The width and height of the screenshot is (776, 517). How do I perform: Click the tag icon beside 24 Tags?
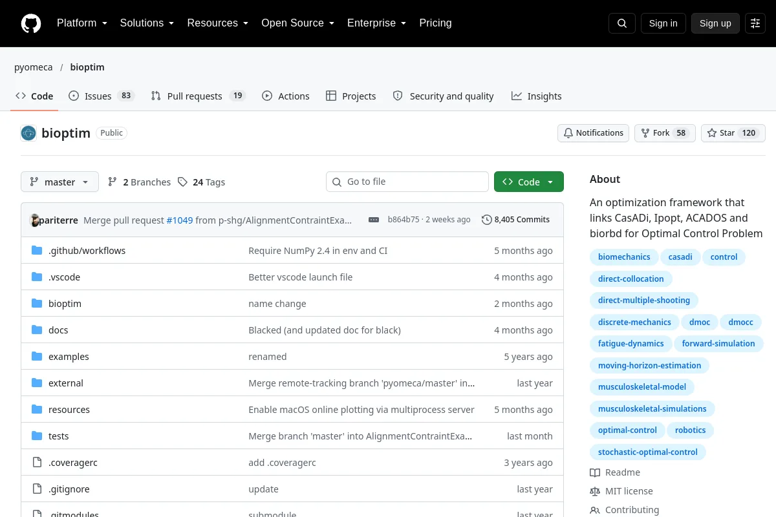pos(183,182)
